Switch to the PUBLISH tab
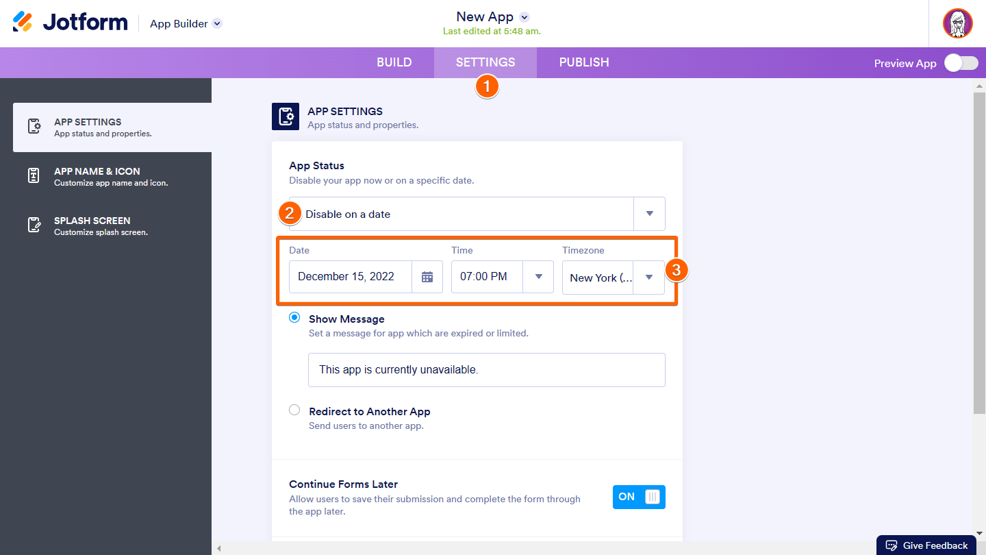 (x=584, y=62)
